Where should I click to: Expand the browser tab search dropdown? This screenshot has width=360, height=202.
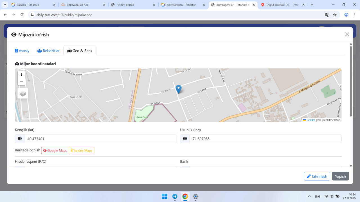[5, 5]
